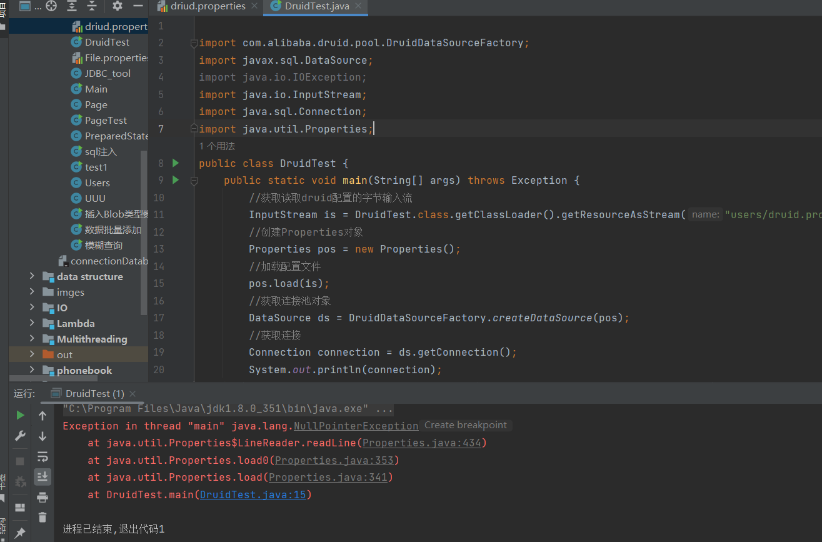Click Create breakpoint hint

(466, 425)
